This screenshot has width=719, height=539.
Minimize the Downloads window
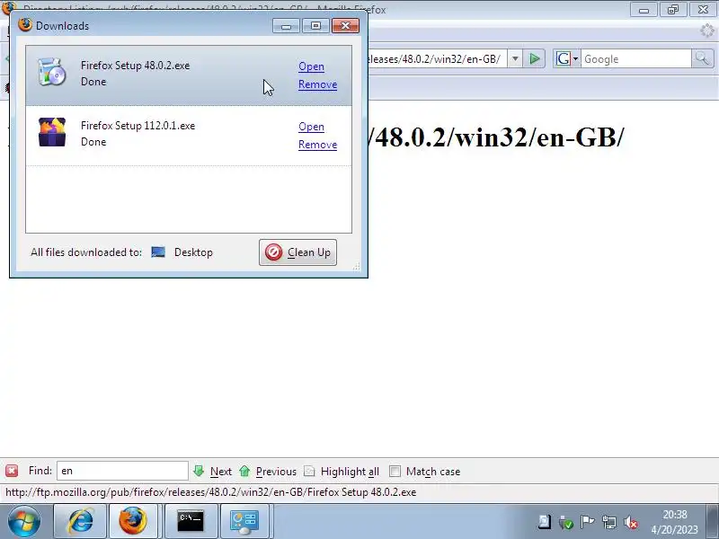click(286, 26)
